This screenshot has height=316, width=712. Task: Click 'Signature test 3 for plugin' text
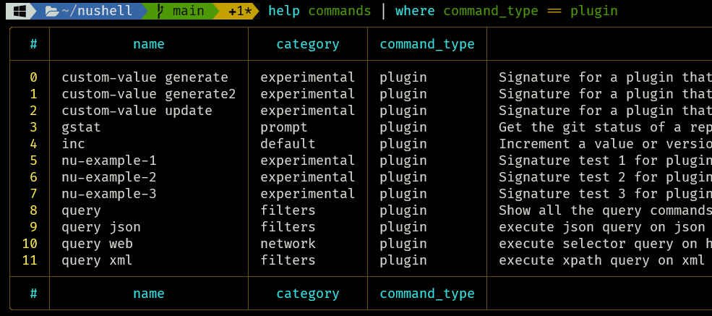pyautogui.click(x=605, y=194)
